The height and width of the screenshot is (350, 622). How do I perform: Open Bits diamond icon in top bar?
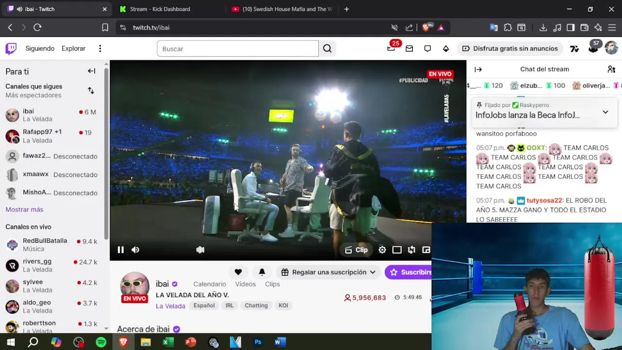(446, 49)
